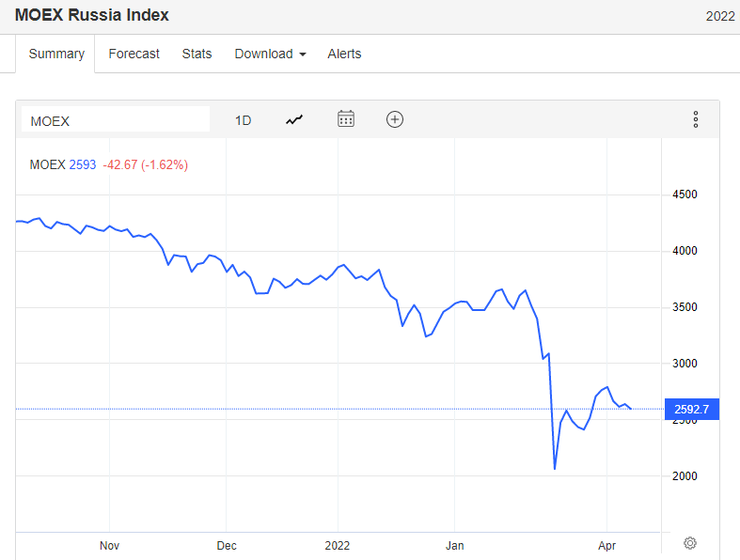Click the March low point on chart line

coord(555,469)
